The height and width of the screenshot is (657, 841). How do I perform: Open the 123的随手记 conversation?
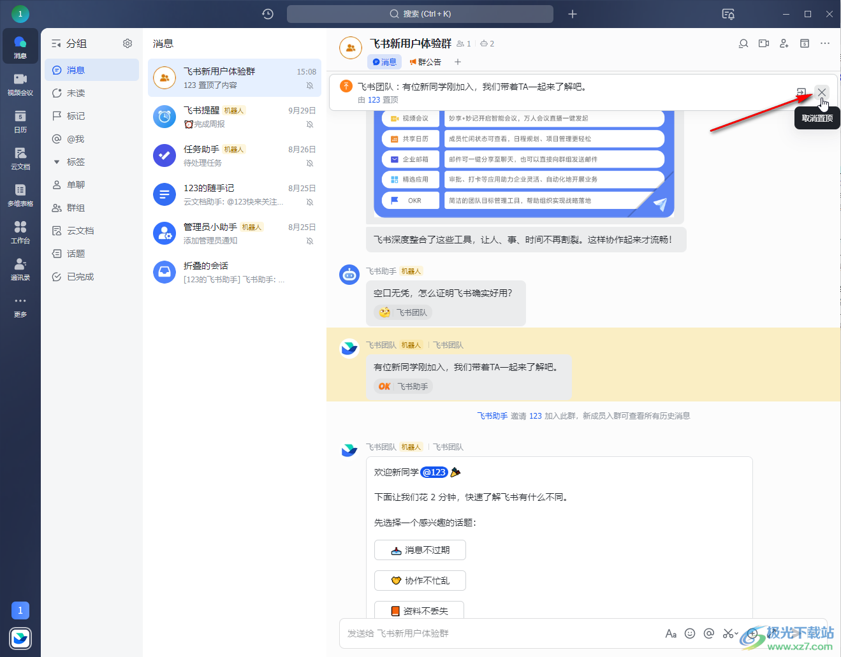point(235,194)
